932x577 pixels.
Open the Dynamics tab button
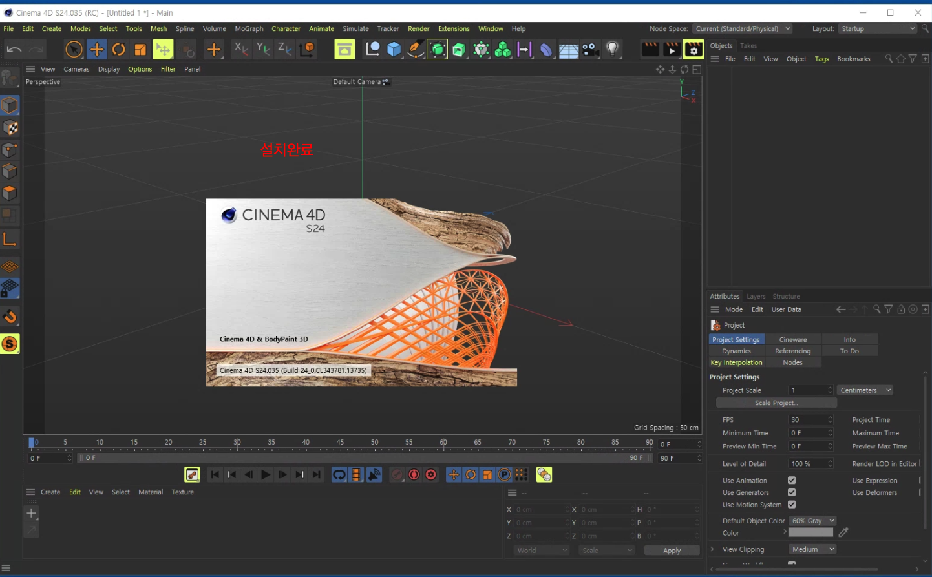[737, 351]
